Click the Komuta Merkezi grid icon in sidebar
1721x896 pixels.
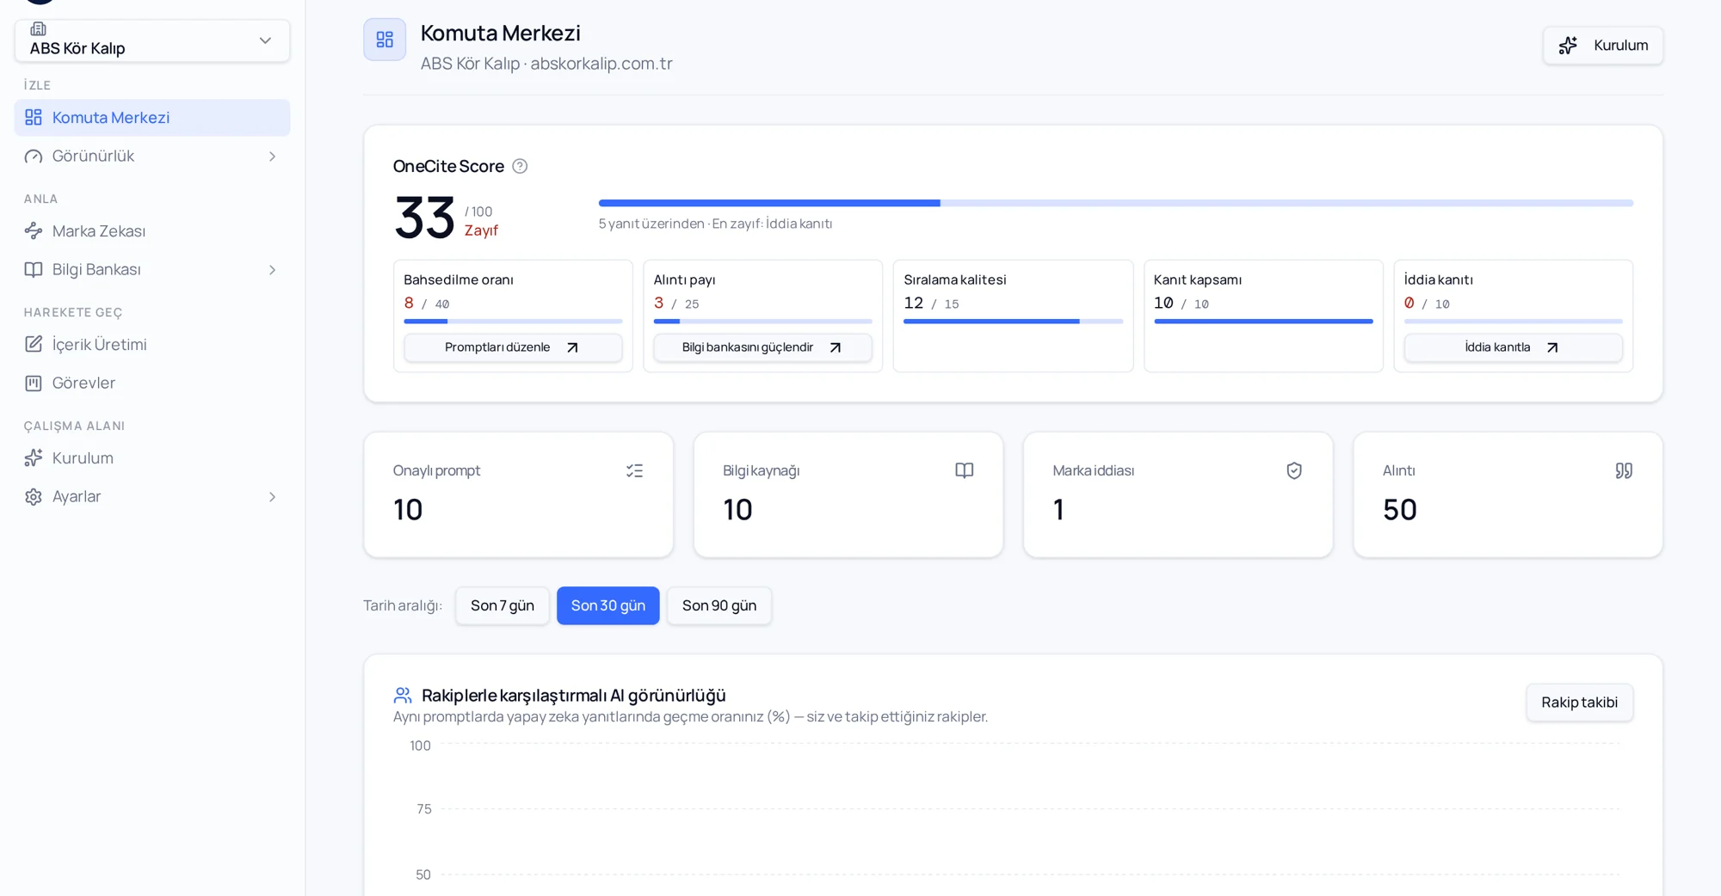point(34,117)
